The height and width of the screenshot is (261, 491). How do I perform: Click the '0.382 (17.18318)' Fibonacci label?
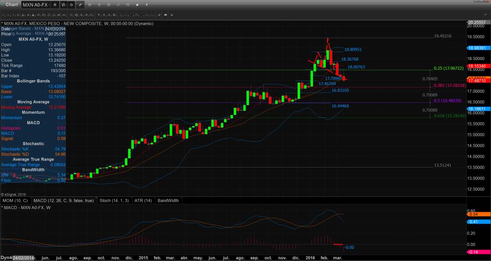tap(450, 85)
